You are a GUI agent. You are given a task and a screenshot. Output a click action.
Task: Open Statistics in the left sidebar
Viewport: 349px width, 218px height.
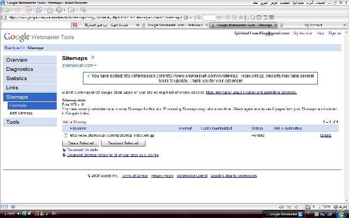click(x=30, y=78)
